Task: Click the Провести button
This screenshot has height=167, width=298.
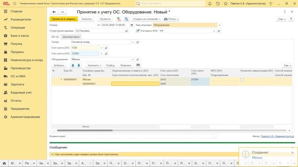Action: point(105,19)
